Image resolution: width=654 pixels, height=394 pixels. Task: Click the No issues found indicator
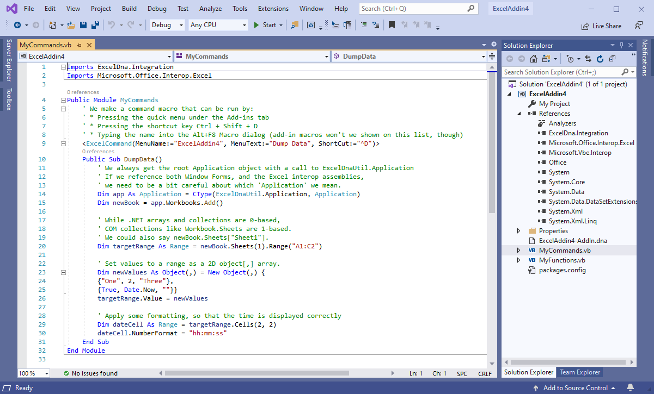pos(90,373)
